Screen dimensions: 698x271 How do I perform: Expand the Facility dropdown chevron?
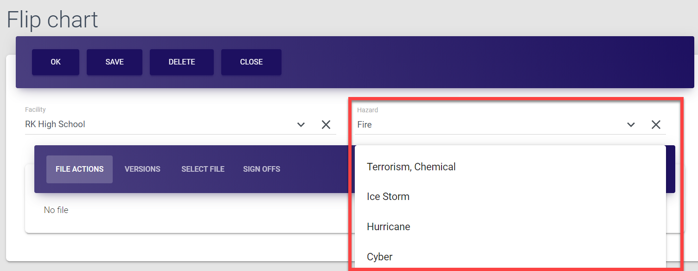click(301, 124)
